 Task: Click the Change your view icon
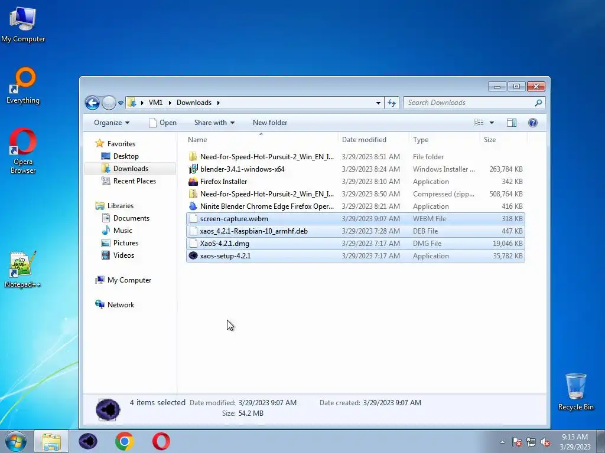[479, 123]
